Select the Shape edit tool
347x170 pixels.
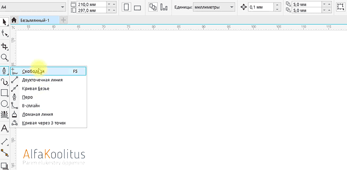coord(4,33)
